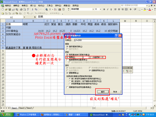Viewport: 156px width, 117px height.
Task: Run spelling check
Action: (x=28, y=9)
